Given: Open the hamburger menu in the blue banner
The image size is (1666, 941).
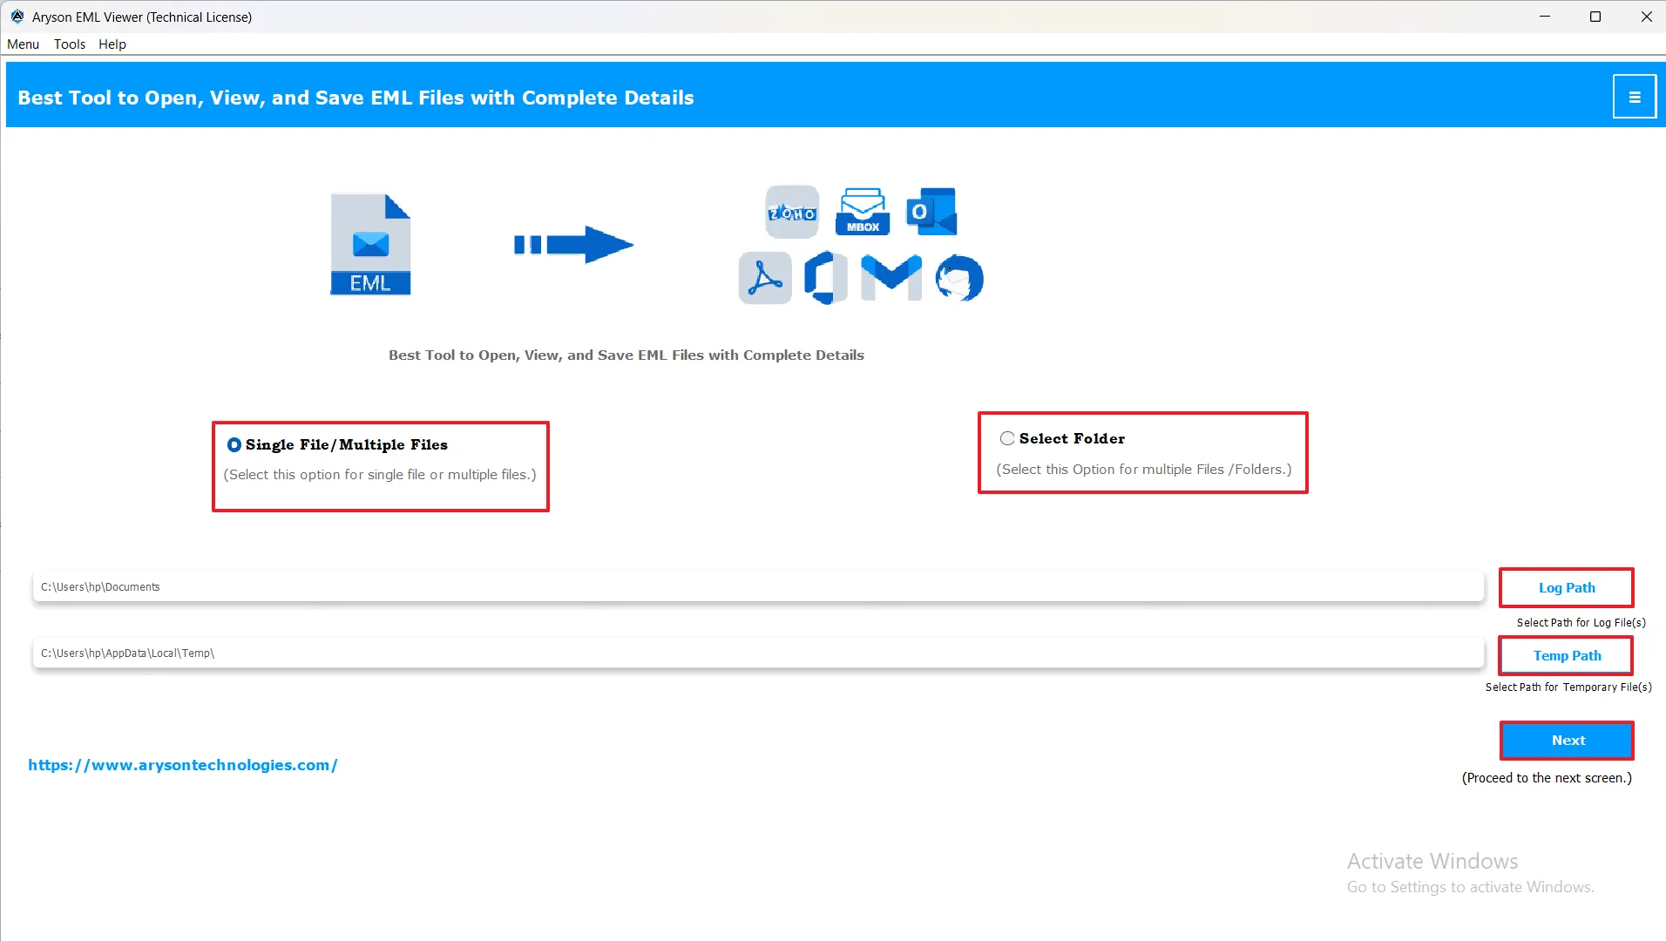Looking at the screenshot, I should (1634, 98).
